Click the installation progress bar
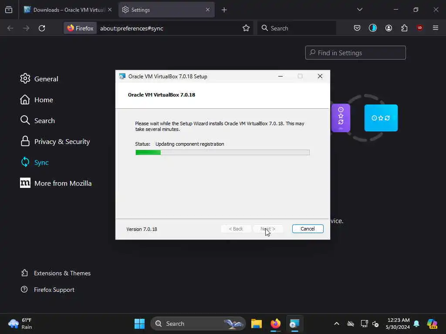This screenshot has height=334, width=446. [x=223, y=153]
